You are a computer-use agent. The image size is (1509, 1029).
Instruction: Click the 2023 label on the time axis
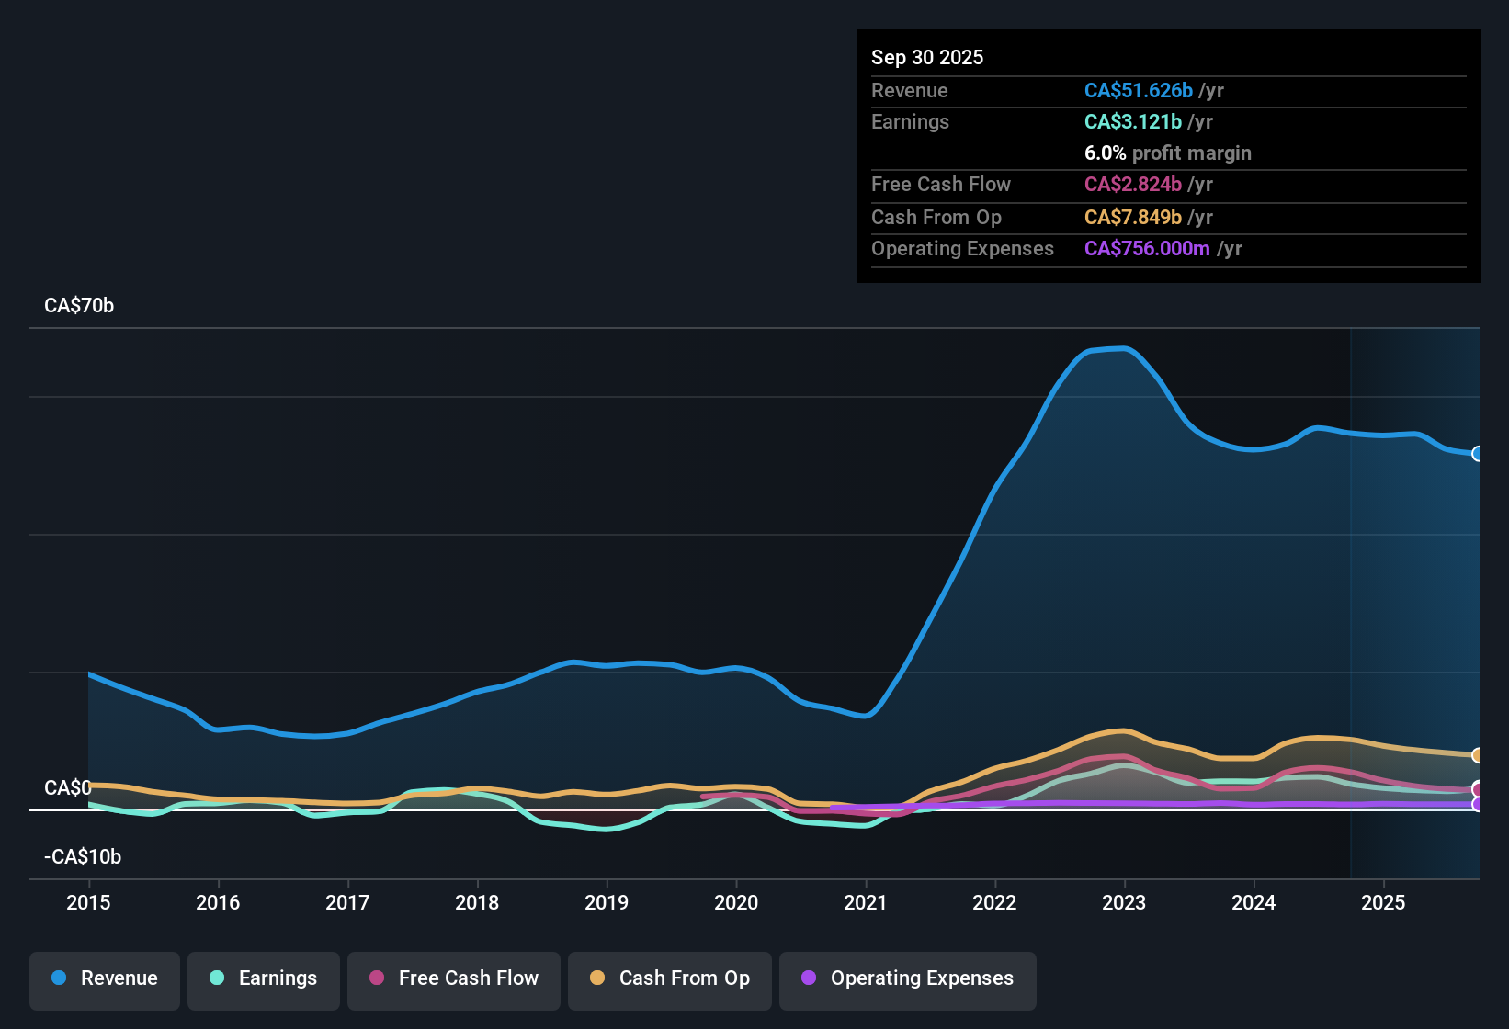pos(1124,903)
